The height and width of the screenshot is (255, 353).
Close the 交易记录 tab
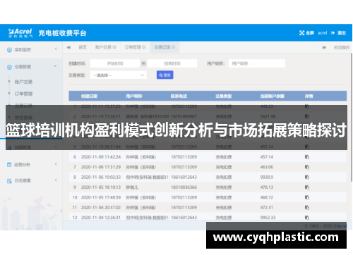click(173, 47)
